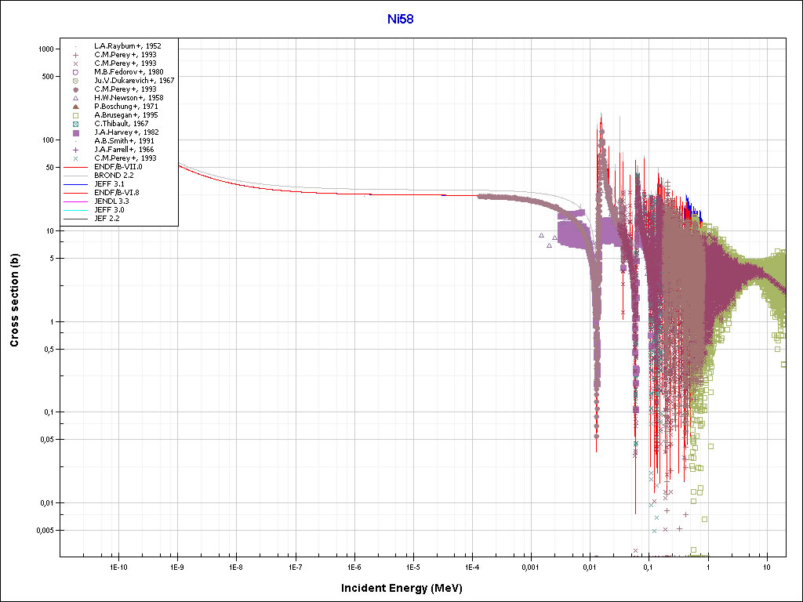Click the JEFF 3.1 blue line swatch
The height and width of the screenshot is (602, 803).
pos(75,184)
